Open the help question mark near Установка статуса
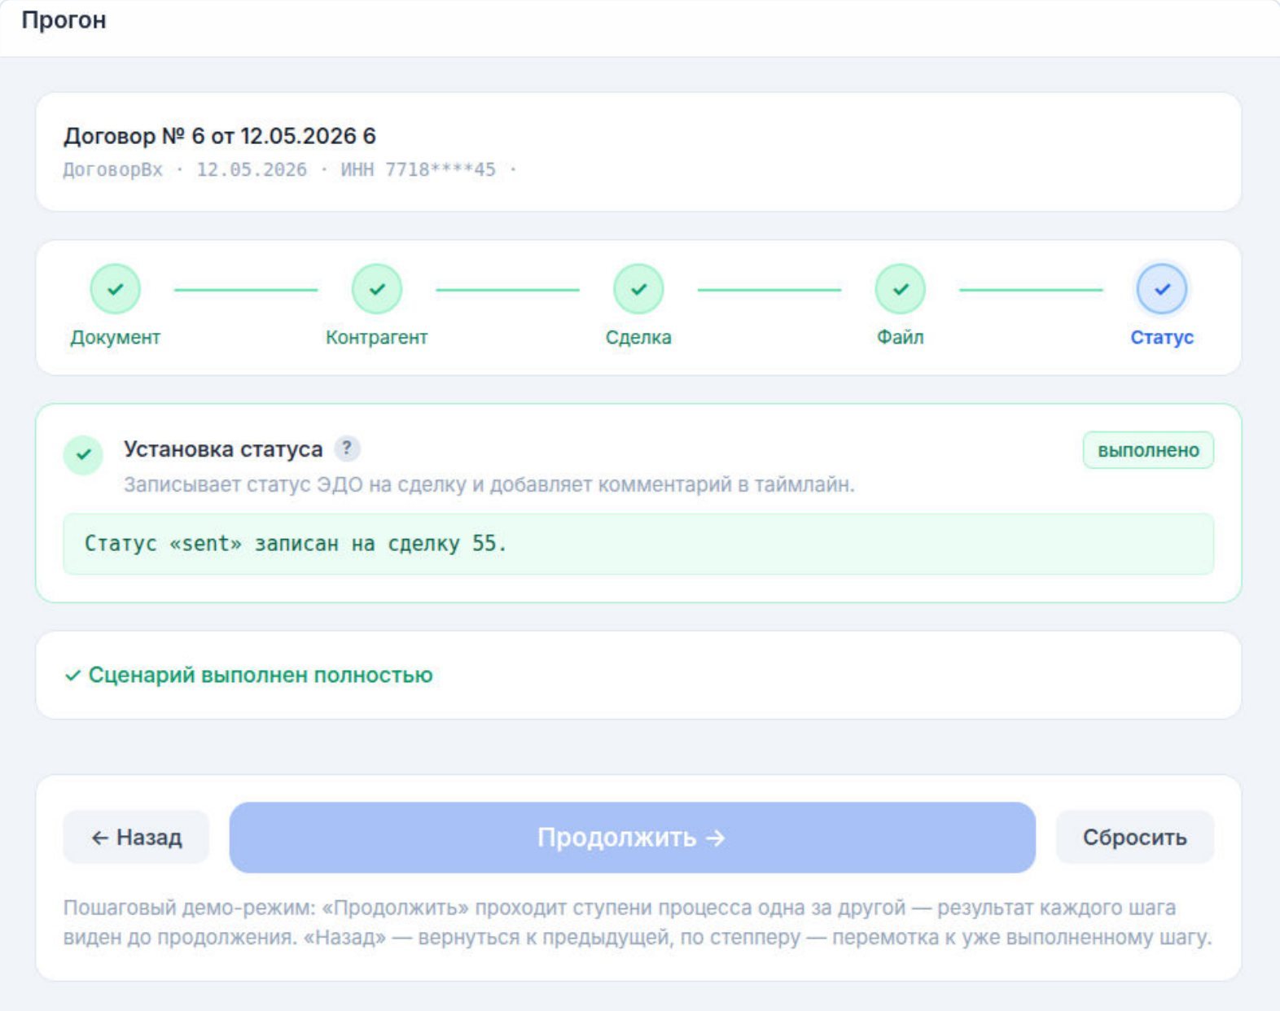 pos(347,449)
